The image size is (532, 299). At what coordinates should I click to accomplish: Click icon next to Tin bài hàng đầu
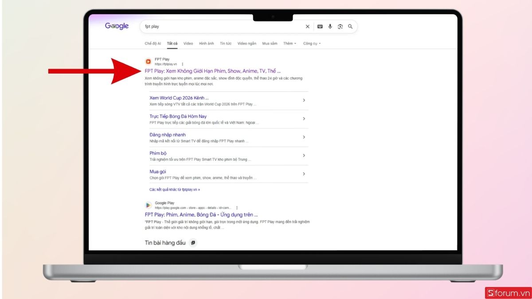click(193, 243)
